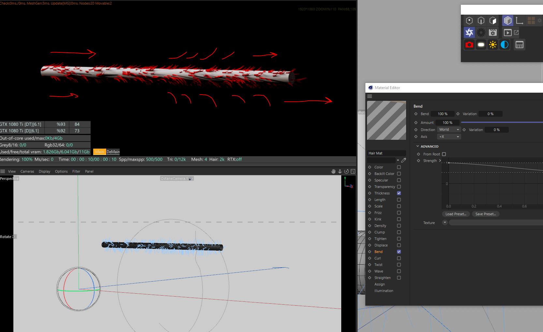Click render to picture viewer play icon
The width and height of the screenshot is (543, 332).
coord(507,33)
